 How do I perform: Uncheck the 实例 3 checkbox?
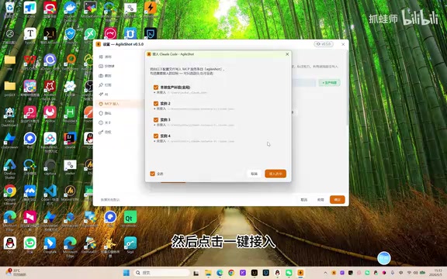[x=156, y=120]
